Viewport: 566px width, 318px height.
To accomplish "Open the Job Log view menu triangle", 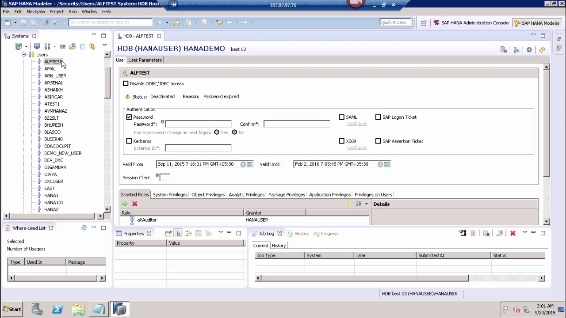I will click(x=525, y=232).
